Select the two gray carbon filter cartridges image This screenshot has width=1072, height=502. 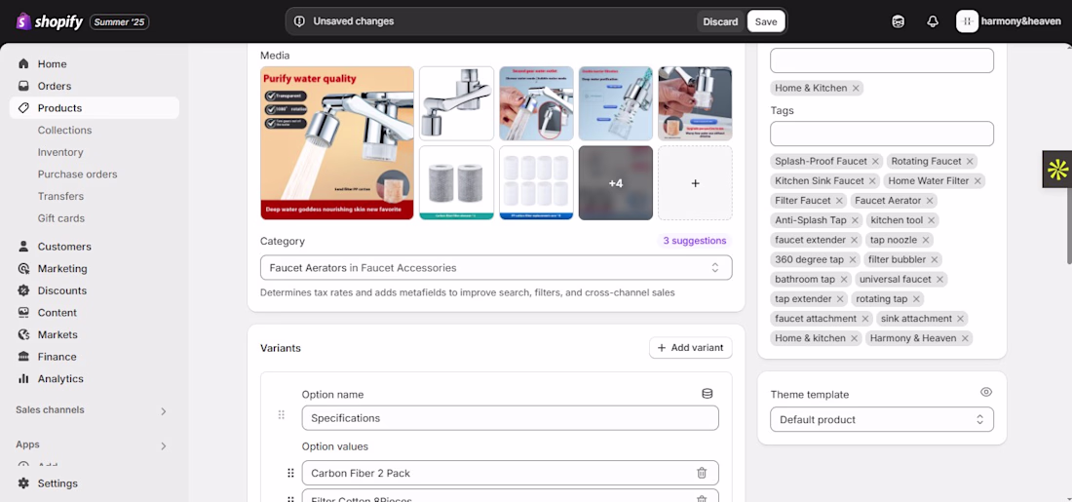[457, 182]
